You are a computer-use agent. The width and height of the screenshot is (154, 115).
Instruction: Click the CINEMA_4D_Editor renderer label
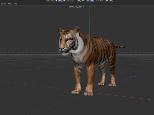click(x=75, y=7)
